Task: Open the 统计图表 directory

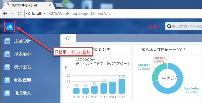Action: tap(23, 67)
